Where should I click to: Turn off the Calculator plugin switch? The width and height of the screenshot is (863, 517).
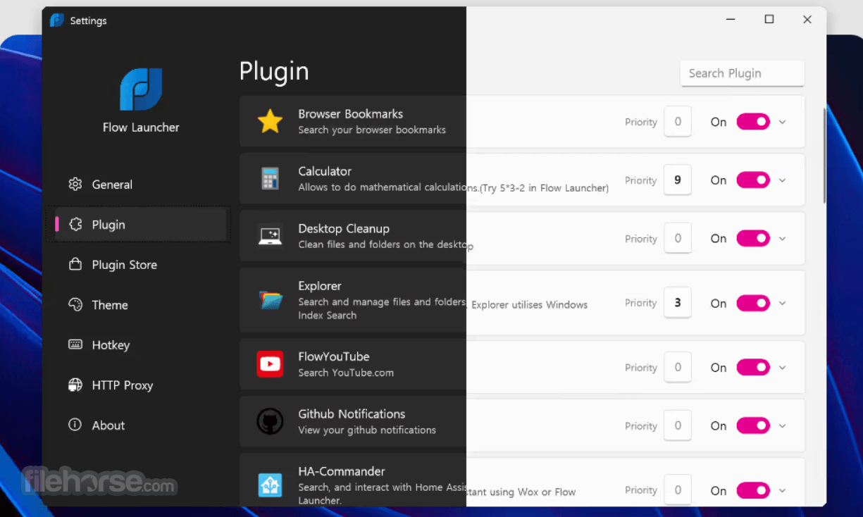click(x=753, y=180)
